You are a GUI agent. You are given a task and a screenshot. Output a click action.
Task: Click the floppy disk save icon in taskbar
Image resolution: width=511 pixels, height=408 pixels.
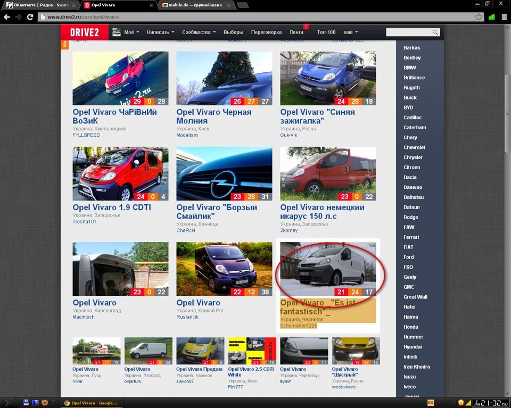(x=26, y=403)
